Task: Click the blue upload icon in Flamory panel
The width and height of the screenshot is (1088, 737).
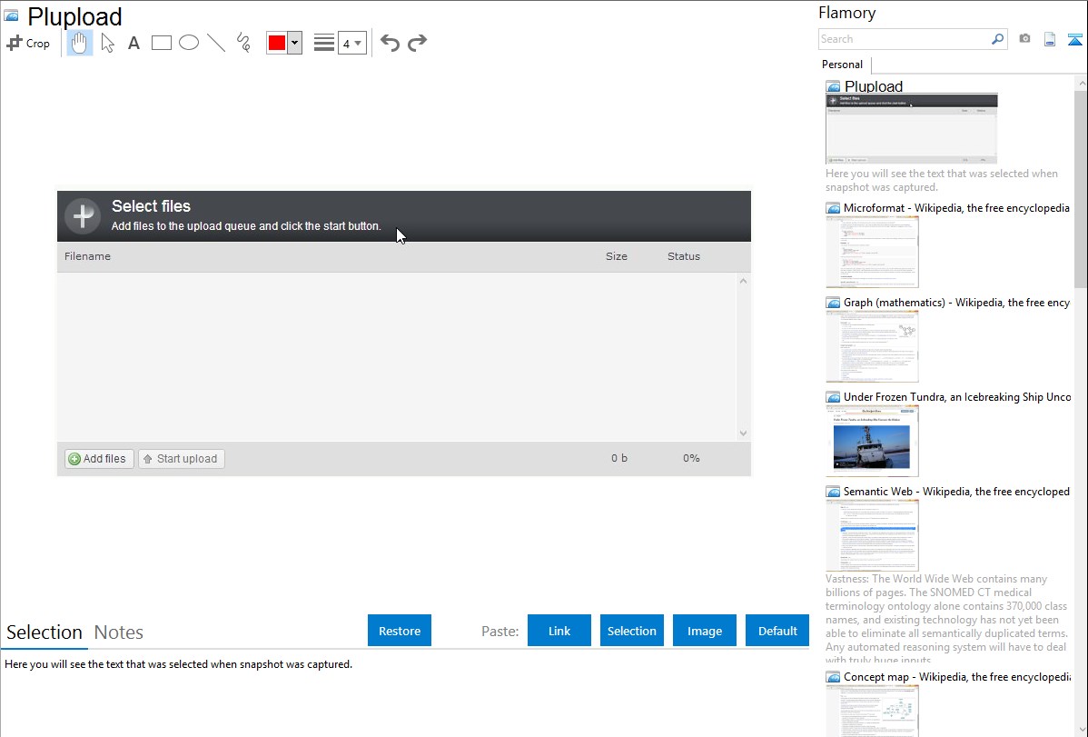Action: (x=1074, y=39)
